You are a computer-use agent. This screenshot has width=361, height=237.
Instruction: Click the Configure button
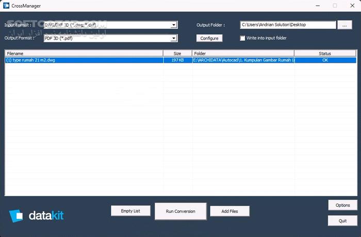[209, 38]
